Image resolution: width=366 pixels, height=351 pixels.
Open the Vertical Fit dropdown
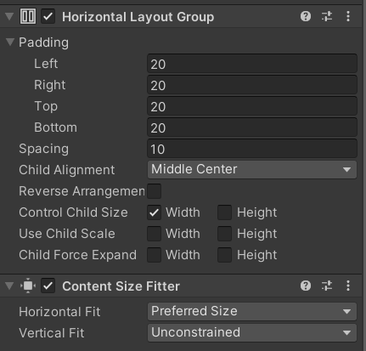coord(252,332)
